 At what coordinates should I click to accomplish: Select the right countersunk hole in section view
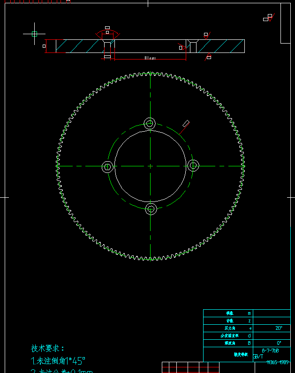[193, 46]
